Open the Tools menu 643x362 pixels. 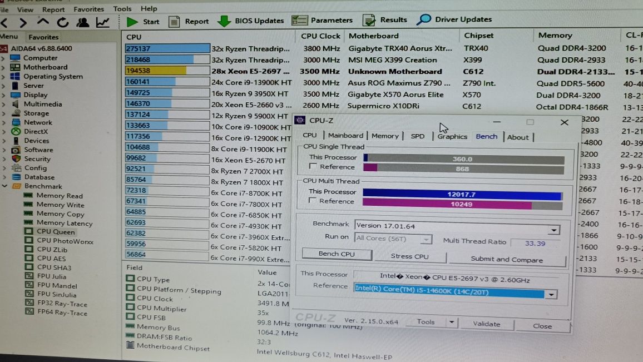(122, 8)
